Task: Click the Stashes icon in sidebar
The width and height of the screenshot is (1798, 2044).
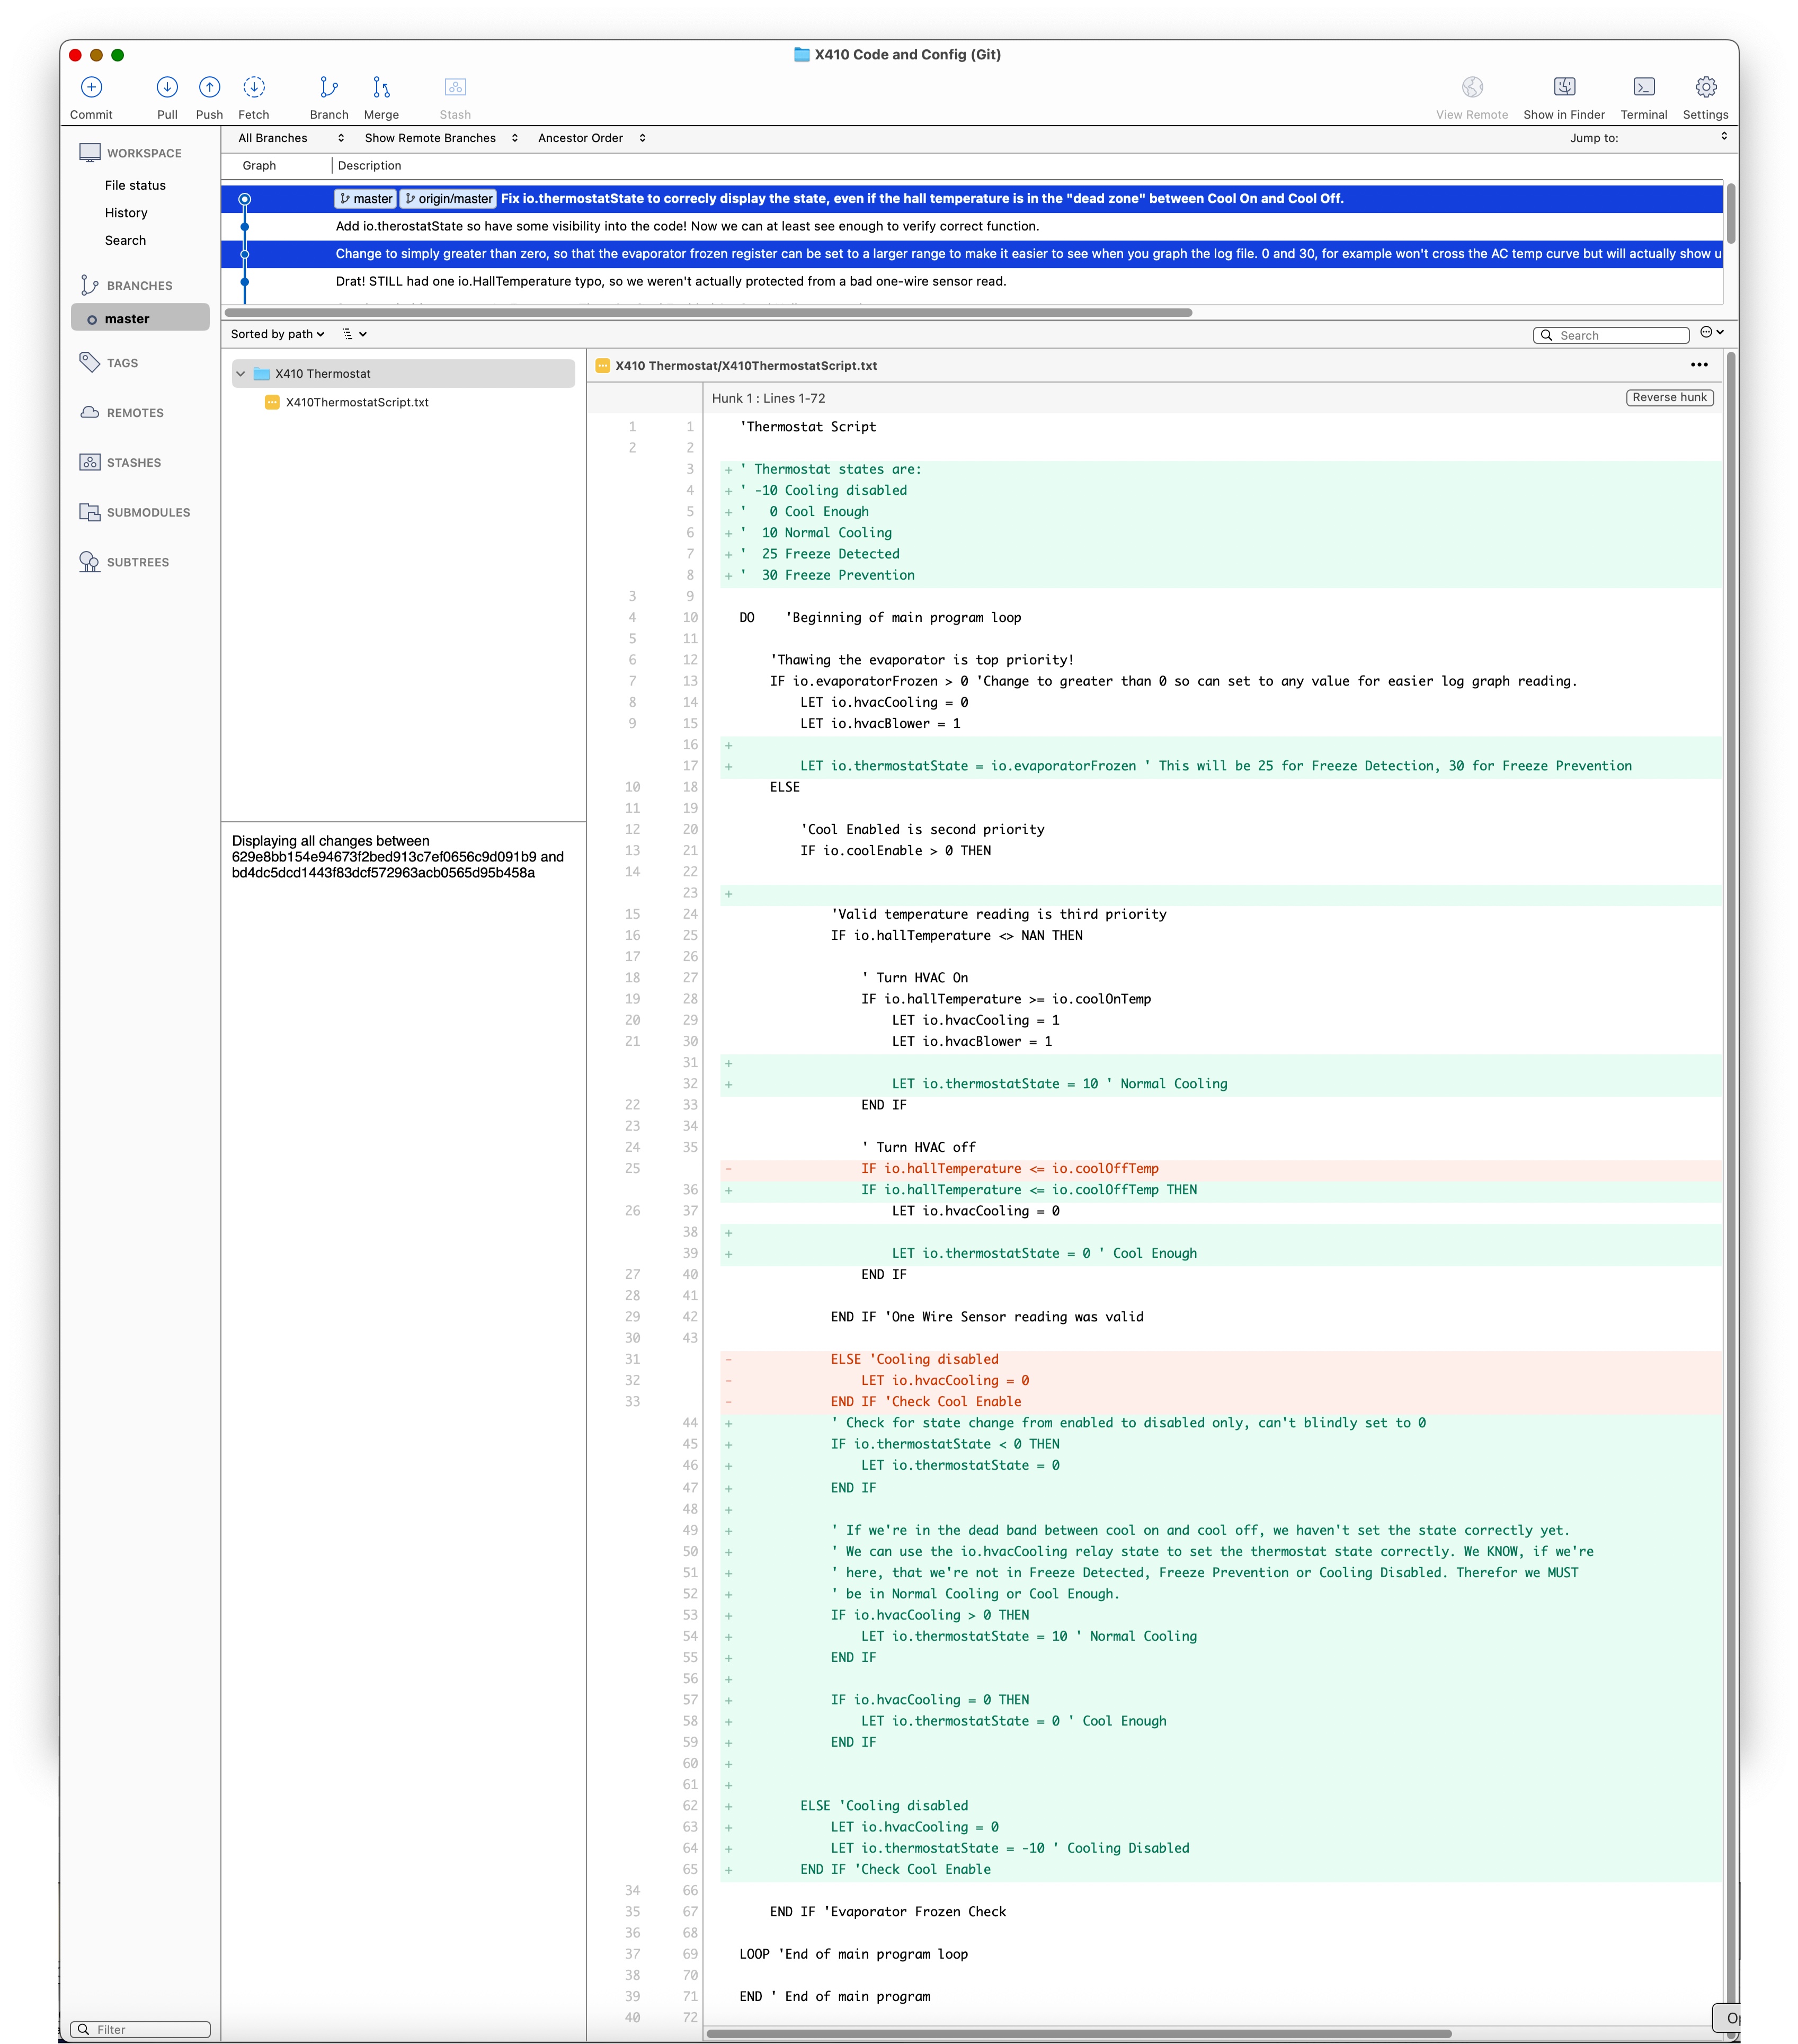Action: tap(90, 462)
